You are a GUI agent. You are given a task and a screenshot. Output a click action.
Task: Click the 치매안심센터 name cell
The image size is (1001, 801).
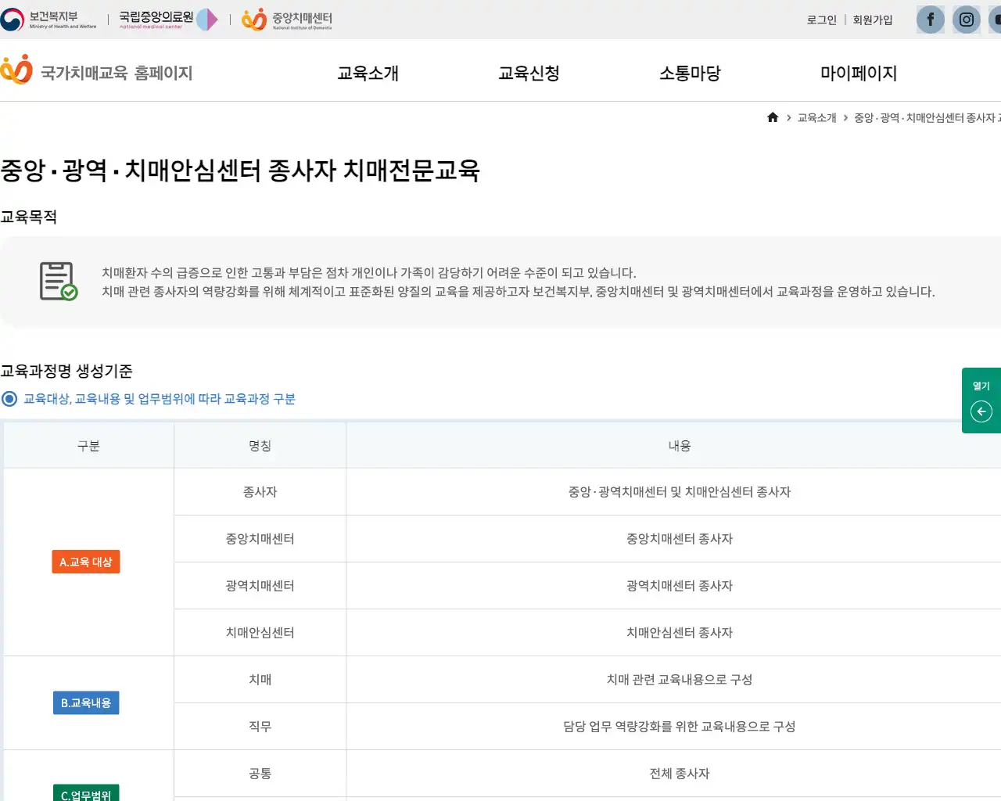click(x=260, y=633)
